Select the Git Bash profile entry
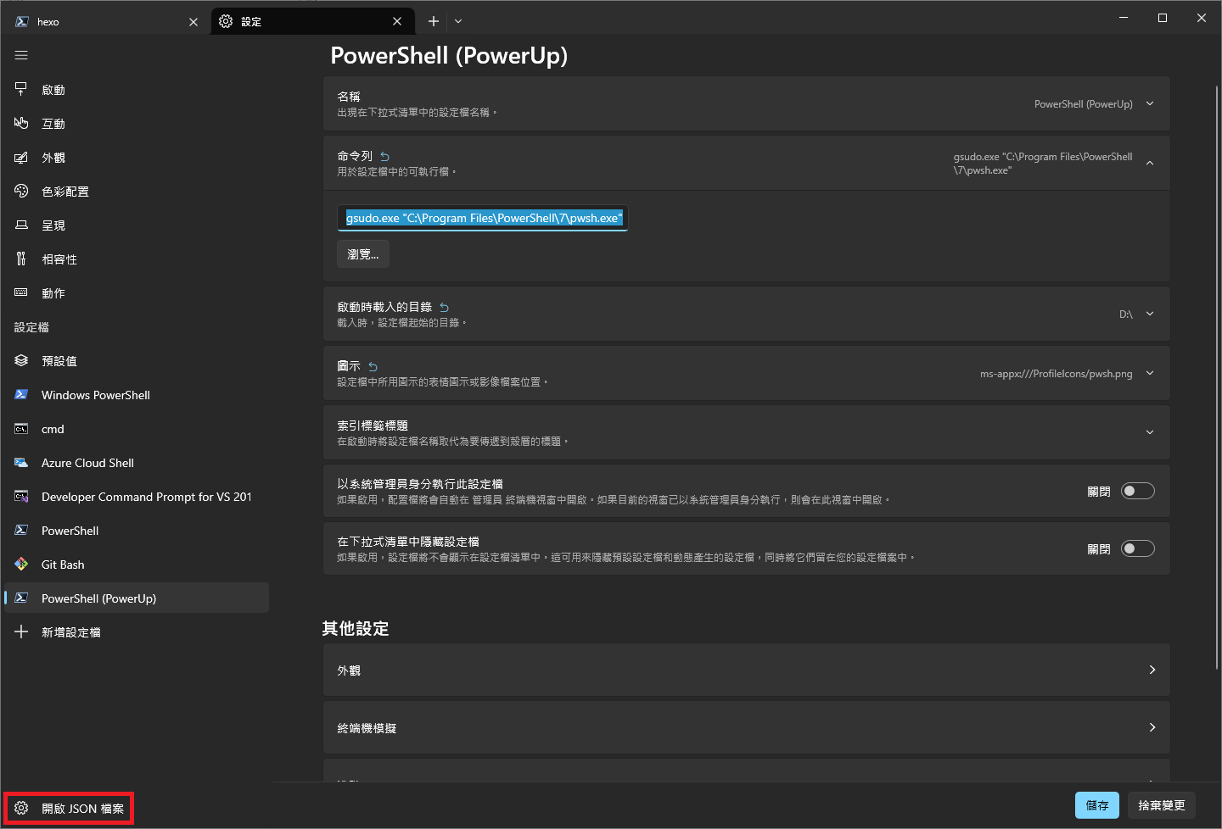 [137, 564]
